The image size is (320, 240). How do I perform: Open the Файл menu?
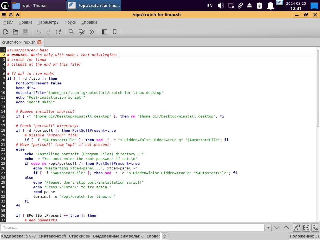pyautogui.click(x=8, y=22)
